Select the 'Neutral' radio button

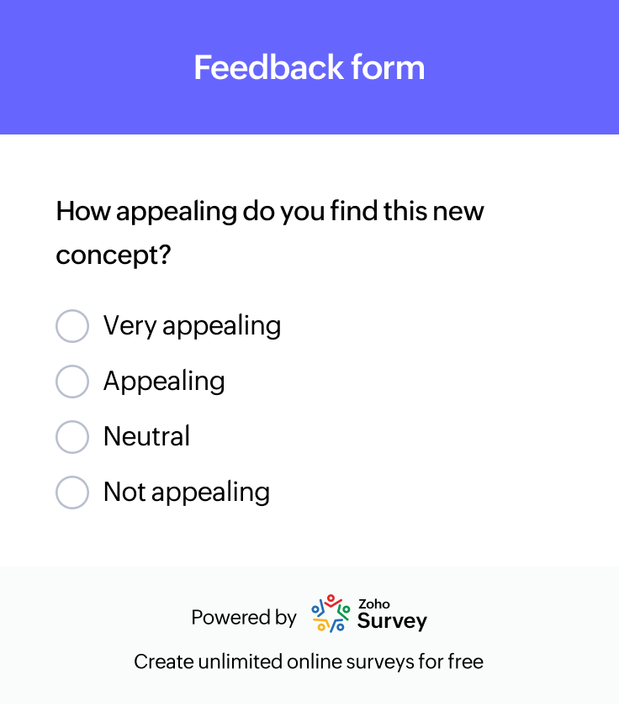pyautogui.click(x=72, y=437)
